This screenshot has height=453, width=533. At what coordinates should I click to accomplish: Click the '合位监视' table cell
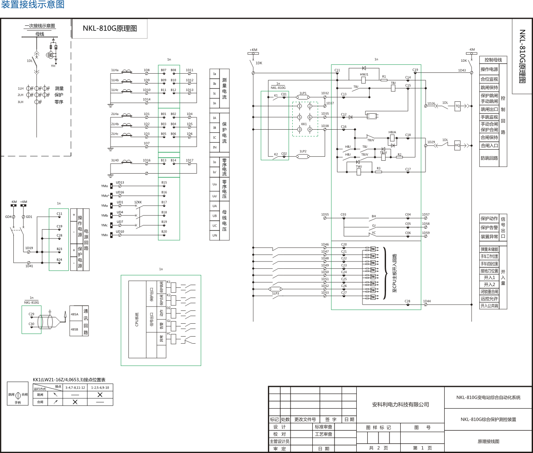pos(489,79)
